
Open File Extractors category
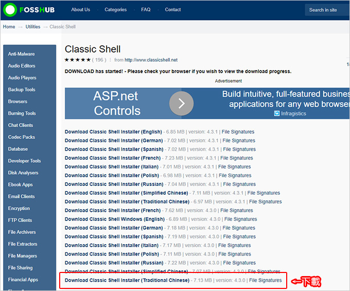click(x=23, y=244)
